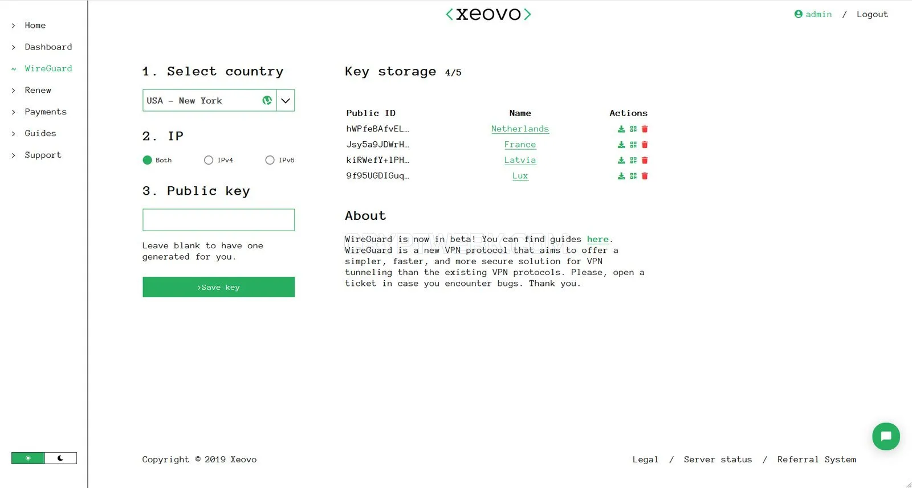Delete the France key
The image size is (912, 488).
coord(645,145)
